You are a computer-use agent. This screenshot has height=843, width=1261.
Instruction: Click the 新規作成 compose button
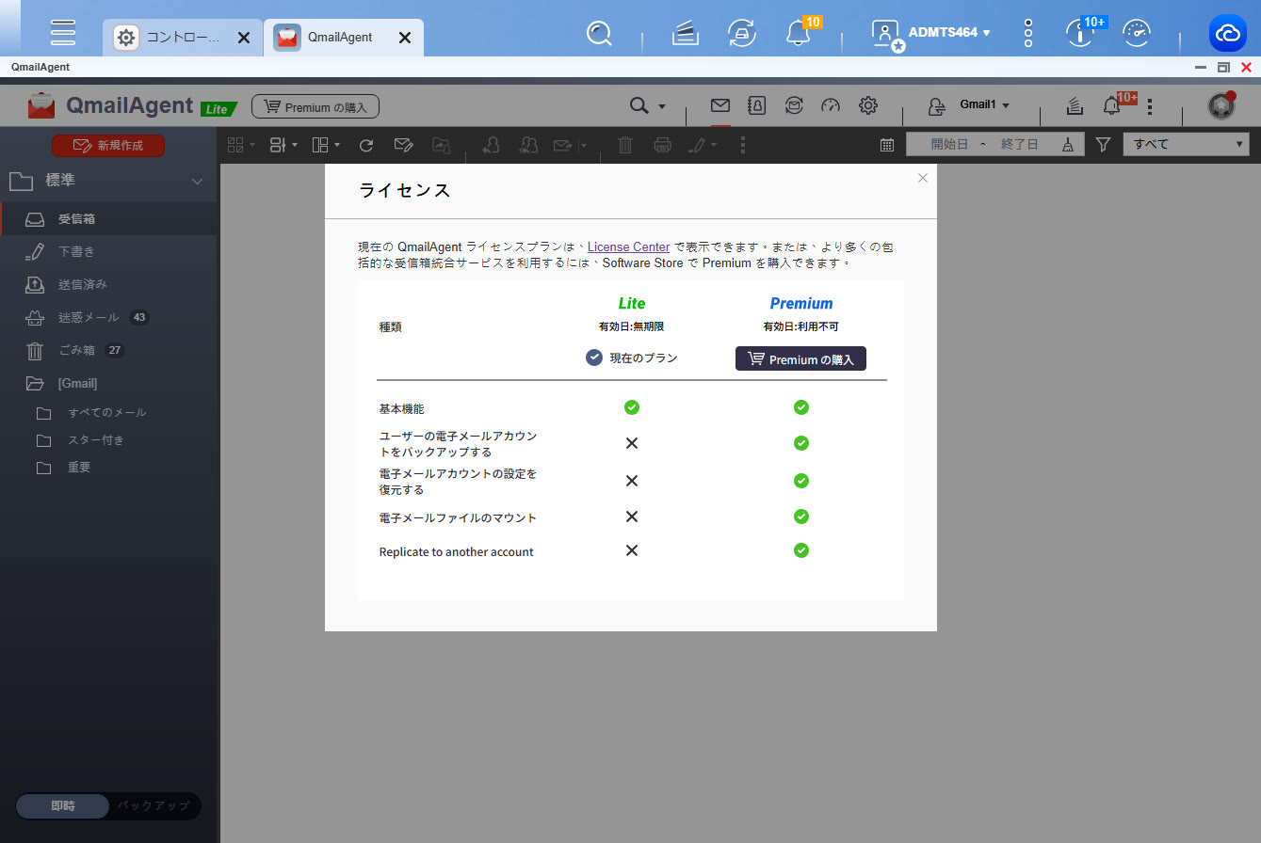point(108,146)
